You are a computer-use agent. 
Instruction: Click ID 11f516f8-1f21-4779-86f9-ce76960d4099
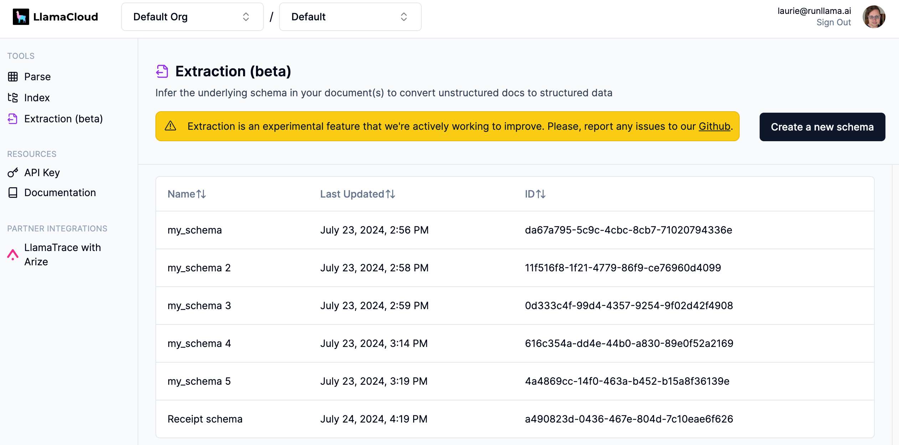click(623, 268)
